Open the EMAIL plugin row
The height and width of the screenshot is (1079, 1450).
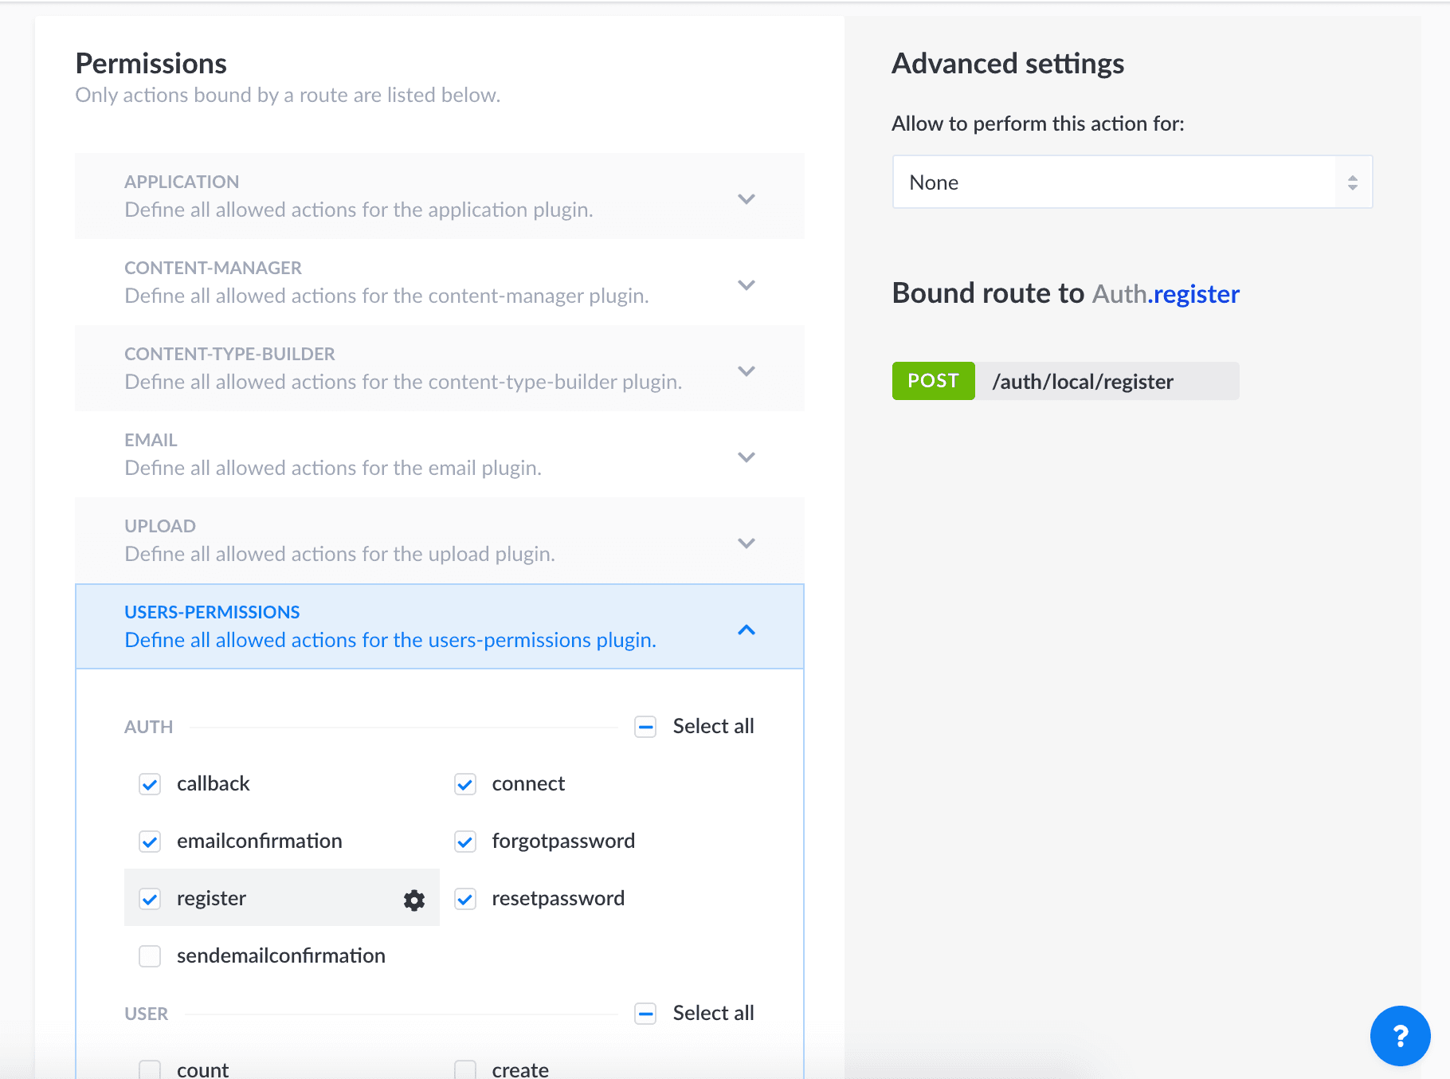440,454
